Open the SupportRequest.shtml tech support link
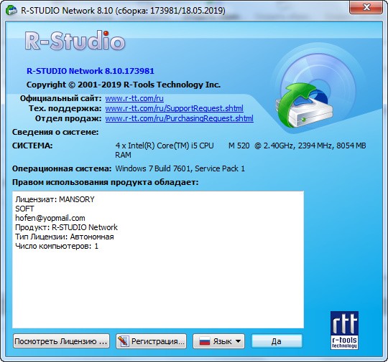388x362 pixels. click(x=174, y=108)
